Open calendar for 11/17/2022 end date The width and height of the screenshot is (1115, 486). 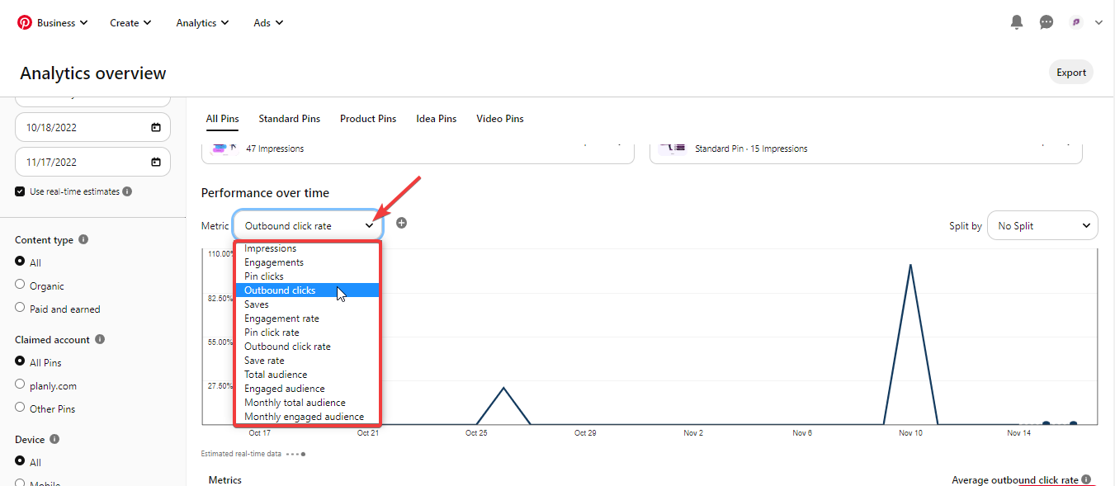click(156, 163)
